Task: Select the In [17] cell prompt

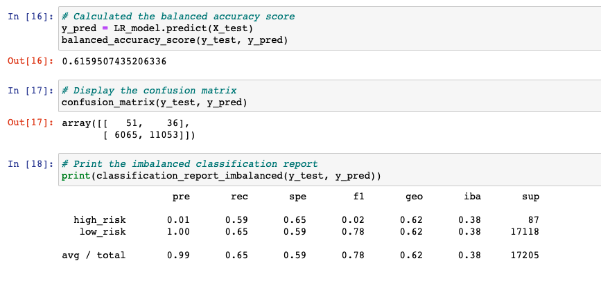Action: 31,91
